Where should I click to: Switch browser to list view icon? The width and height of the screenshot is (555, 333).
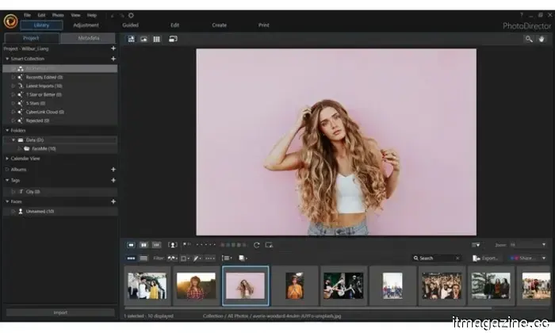pyautogui.click(x=144, y=258)
